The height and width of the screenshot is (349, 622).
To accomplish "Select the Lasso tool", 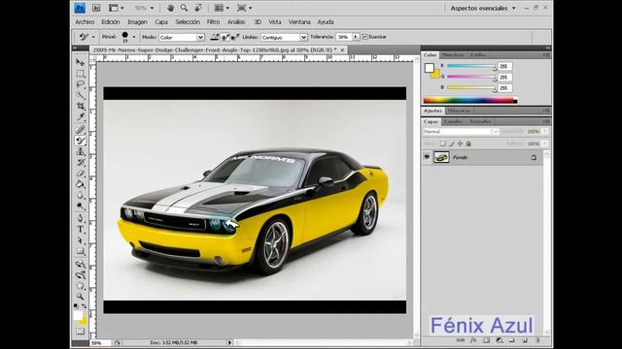I will coord(80,84).
